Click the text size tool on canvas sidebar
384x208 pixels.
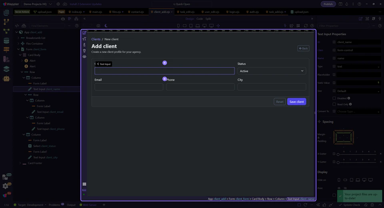84,39
